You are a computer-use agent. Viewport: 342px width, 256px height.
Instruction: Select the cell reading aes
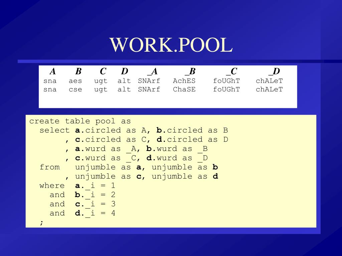point(75,81)
